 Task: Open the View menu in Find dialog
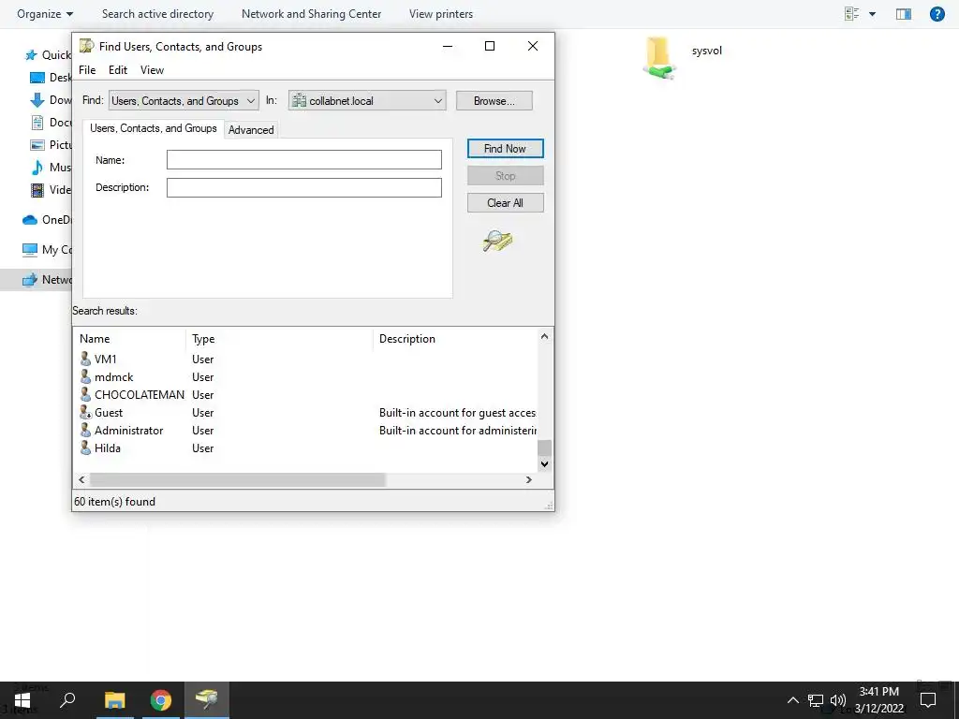coord(152,69)
